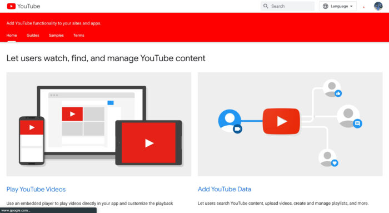
Task: Click into the Search input field
Action: [287, 6]
